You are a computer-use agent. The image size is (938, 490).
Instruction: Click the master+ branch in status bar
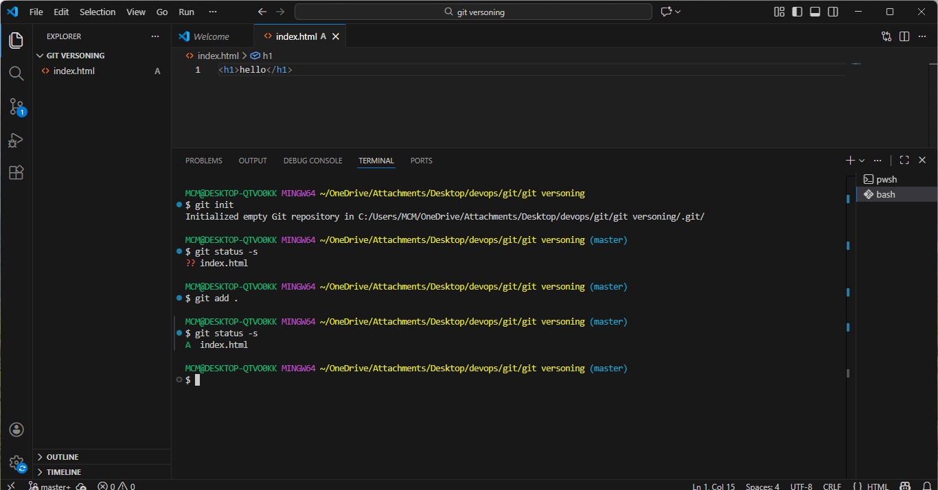(x=49, y=486)
